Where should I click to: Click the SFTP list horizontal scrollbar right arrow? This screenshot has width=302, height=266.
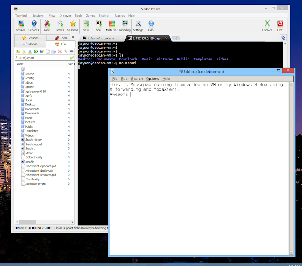(72, 222)
